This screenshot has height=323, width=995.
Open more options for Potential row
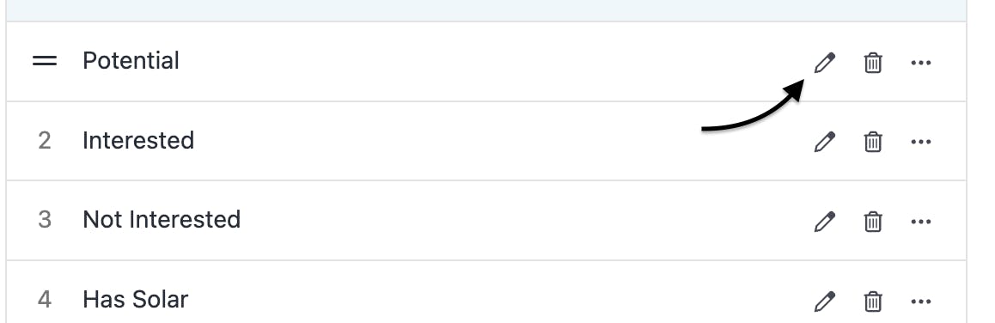[921, 62]
